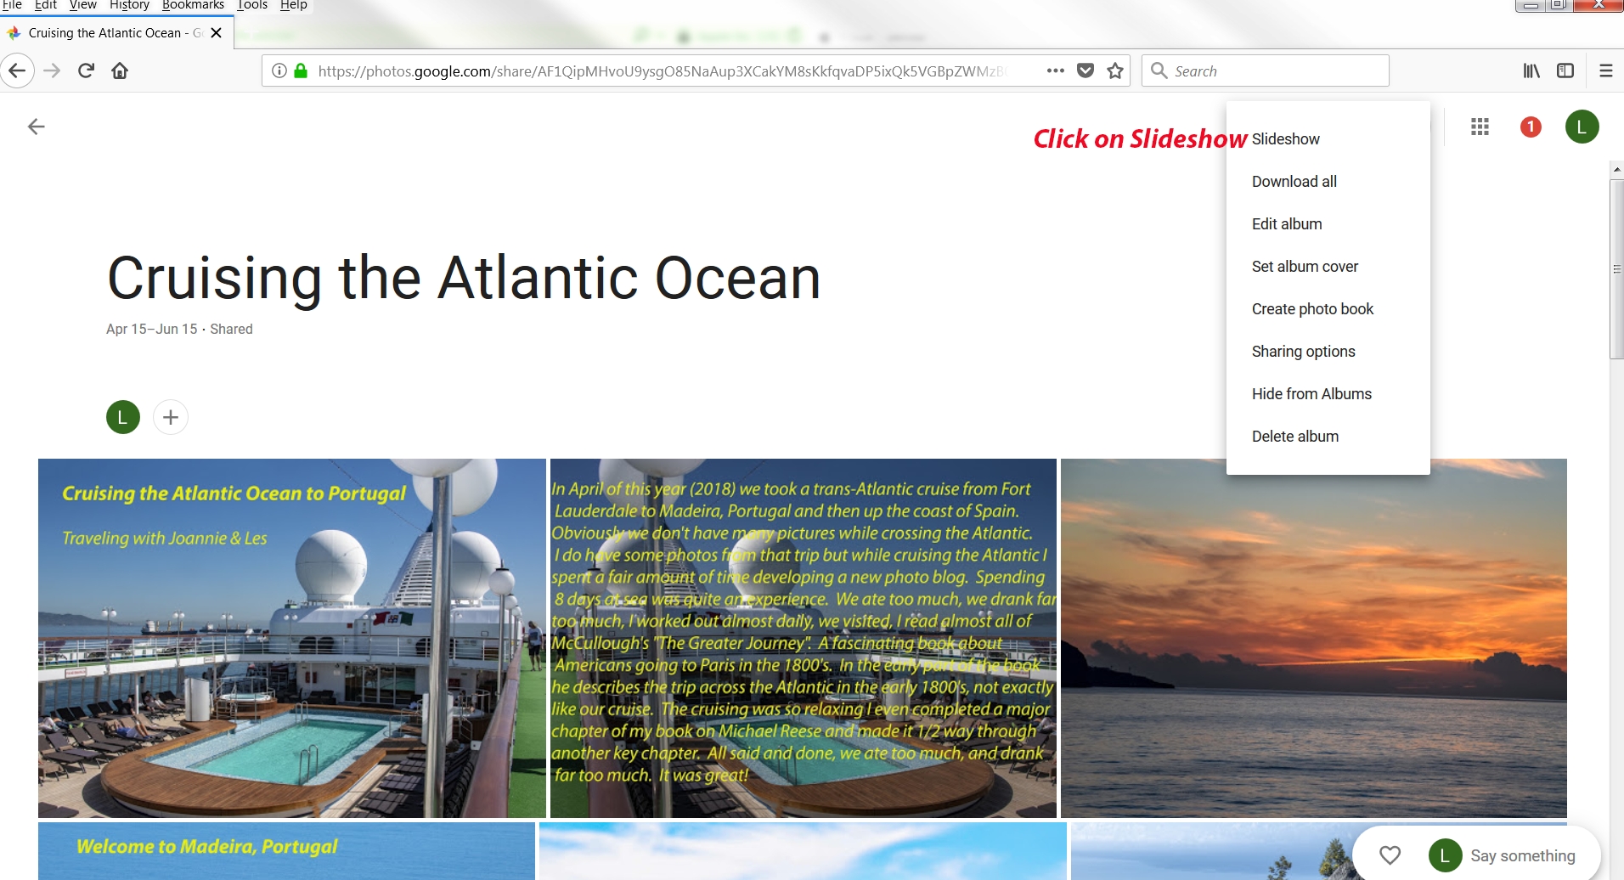
Task: Open the page actions menu
Action: pyautogui.click(x=1055, y=71)
